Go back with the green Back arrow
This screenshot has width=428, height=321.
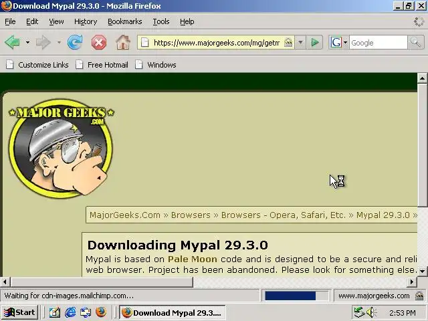(12, 42)
